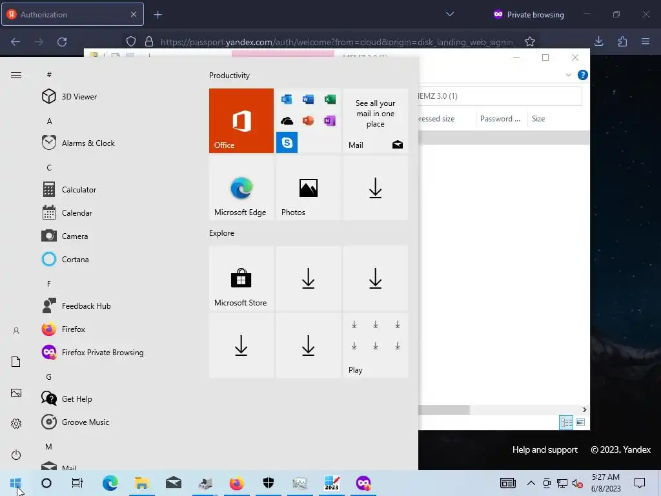Open Get Help app
Image resolution: width=661 pixels, height=496 pixels.
[66, 398]
